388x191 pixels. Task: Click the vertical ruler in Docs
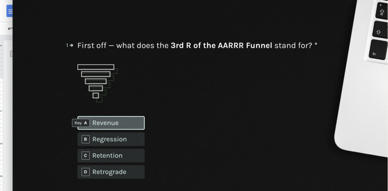tap(2, 113)
